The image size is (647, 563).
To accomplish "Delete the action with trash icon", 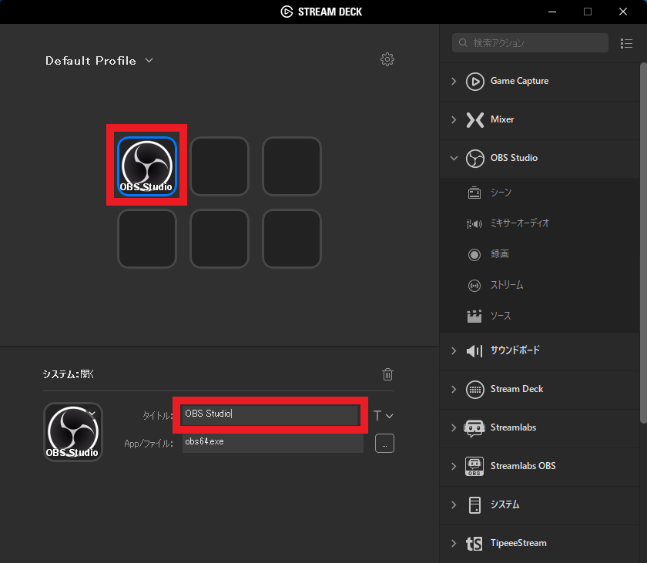I will point(387,374).
